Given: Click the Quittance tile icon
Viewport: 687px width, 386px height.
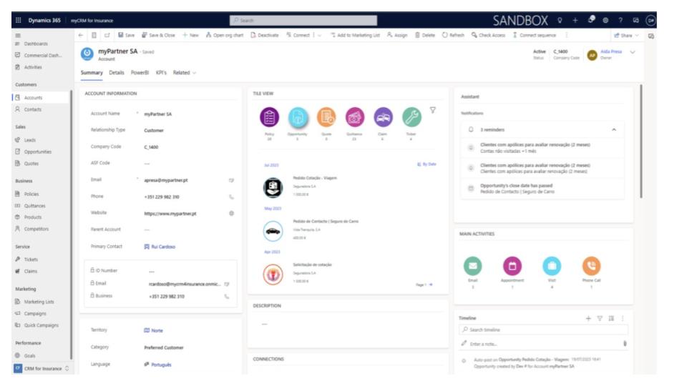Looking at the screenshot, I should (354, 117).
